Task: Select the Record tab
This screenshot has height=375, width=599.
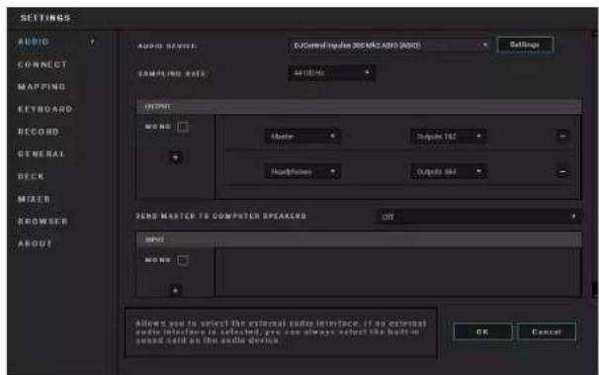Action: point(39,132)
